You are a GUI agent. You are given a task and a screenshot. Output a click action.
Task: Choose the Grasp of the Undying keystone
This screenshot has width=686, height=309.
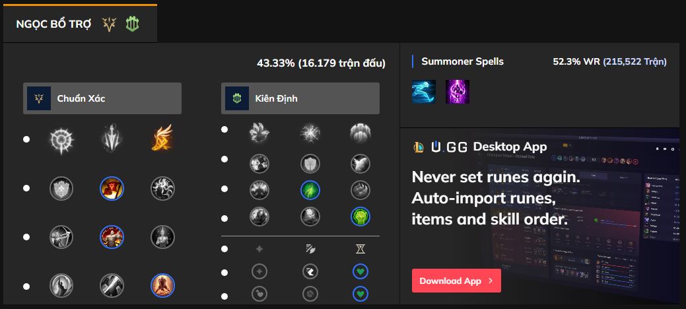[259, 133]
